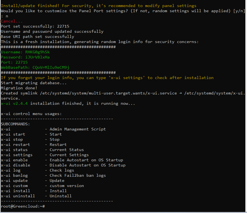
Task: Click the 'SUBCOMMANDS:' heading
Action: tap(15, 124)
